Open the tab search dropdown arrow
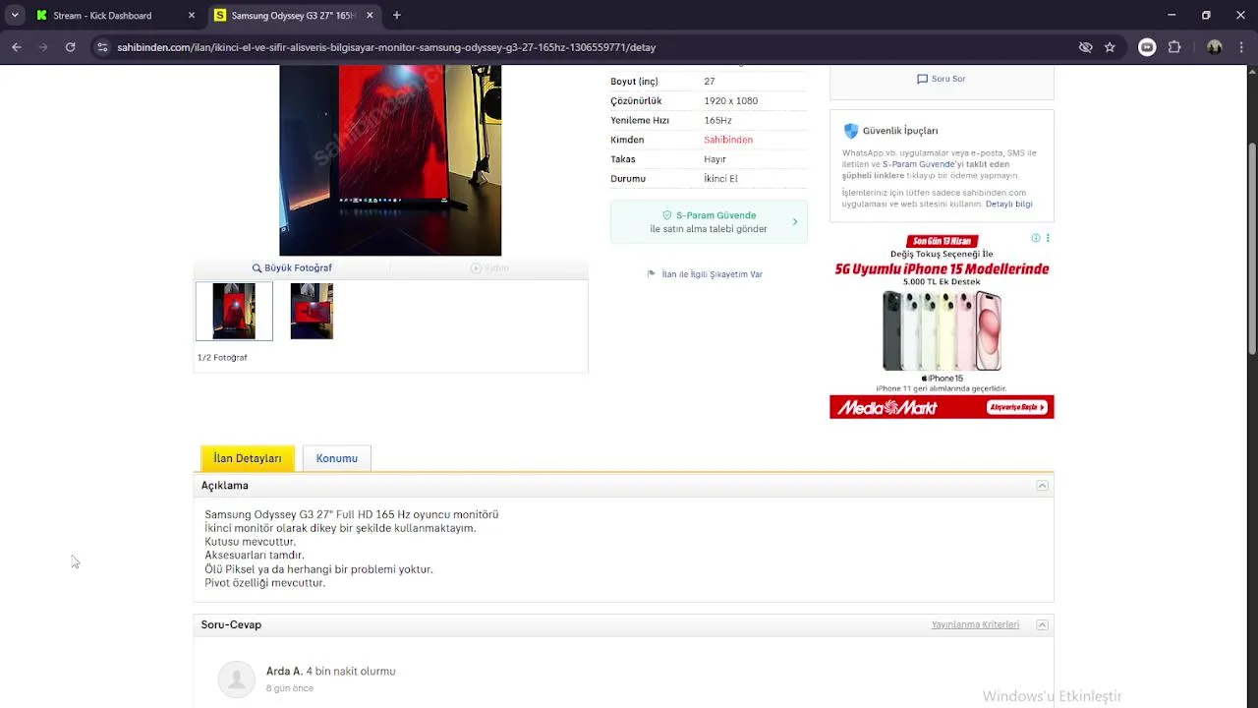 (x=15, y=16)
